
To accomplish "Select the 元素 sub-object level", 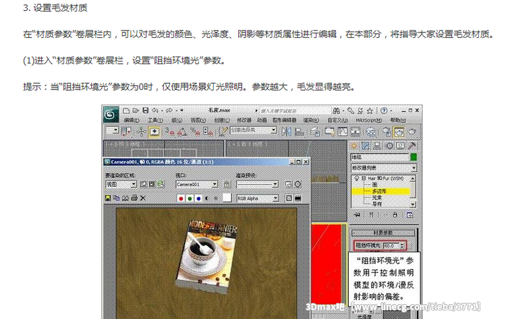I will coord(377,198).
